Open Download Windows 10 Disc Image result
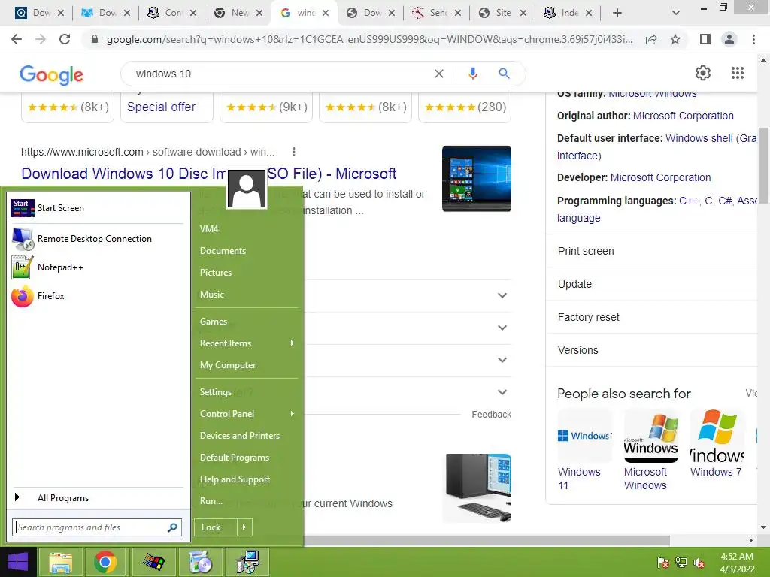This screenshot has height=577, width=770. click(209, 174)
